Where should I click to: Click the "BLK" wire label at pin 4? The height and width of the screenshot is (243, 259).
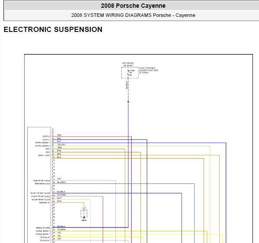coord(59,138)
